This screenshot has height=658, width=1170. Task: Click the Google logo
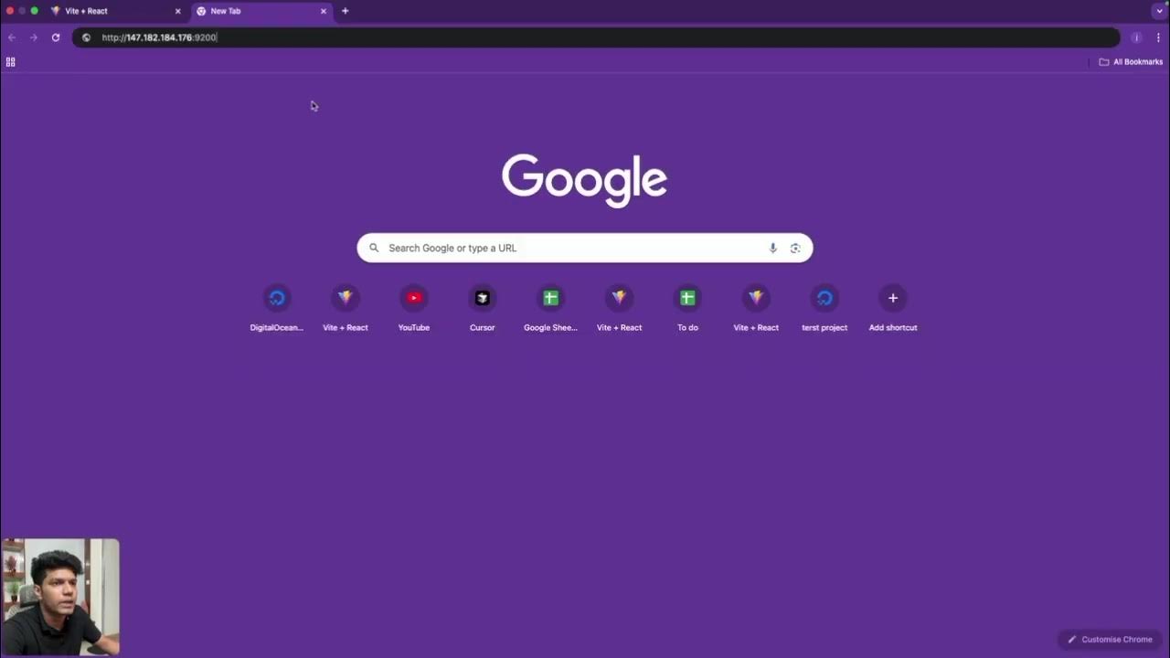click(584, 180)
